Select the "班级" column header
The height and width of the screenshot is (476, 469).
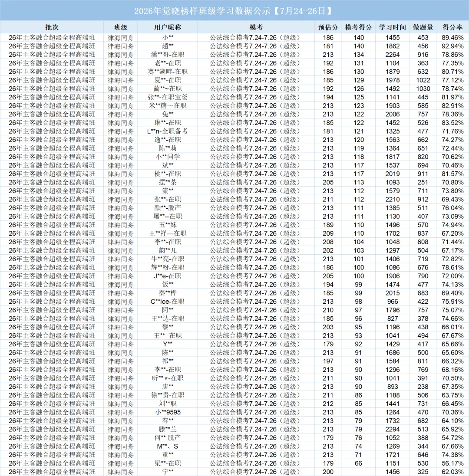(x=121, y=27)
